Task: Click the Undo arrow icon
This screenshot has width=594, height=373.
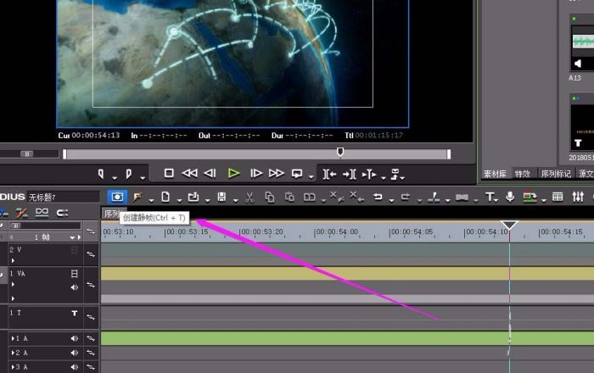Action: [378, 197]
